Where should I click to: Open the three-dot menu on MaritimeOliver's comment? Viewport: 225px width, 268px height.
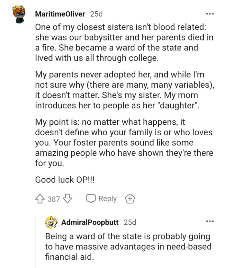click(211, 14)
